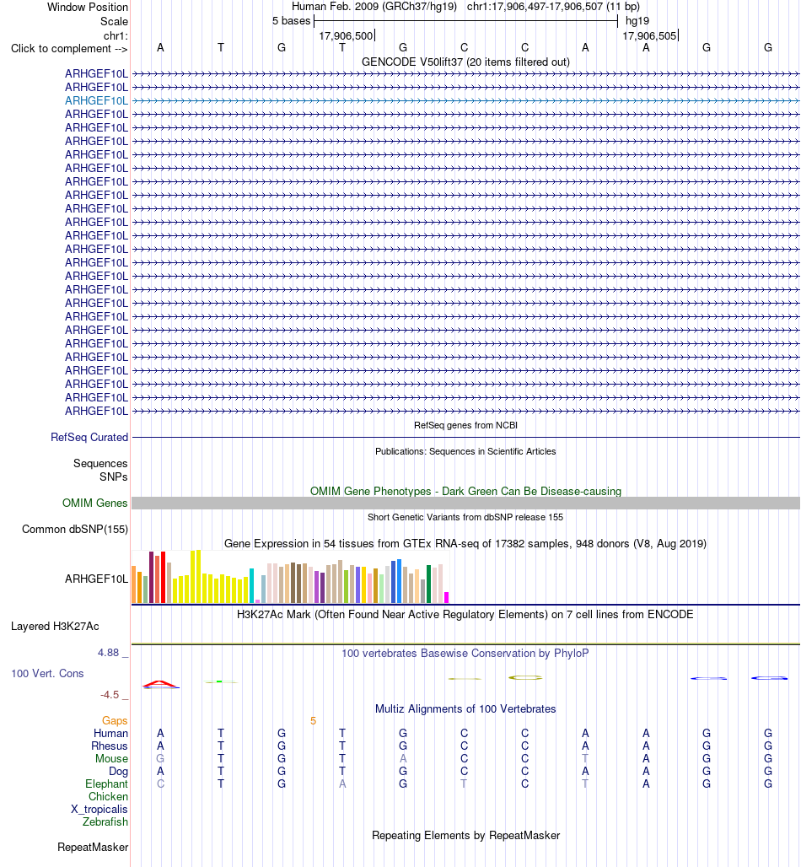Select the Layered H3K27Ac track label

(55, 627)
